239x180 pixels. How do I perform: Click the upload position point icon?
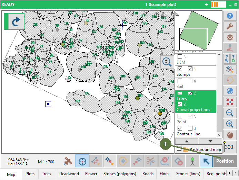click(x=230, y=48)
